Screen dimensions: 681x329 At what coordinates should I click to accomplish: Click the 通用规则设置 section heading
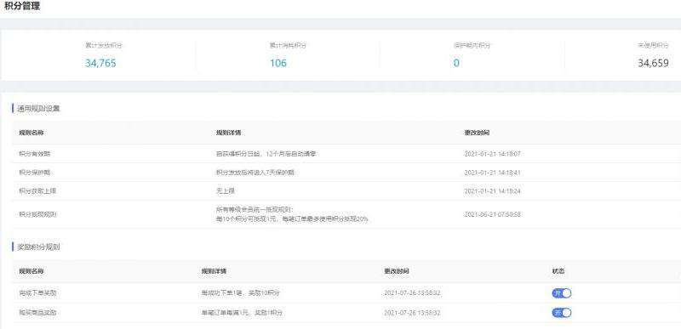[38, 109]
